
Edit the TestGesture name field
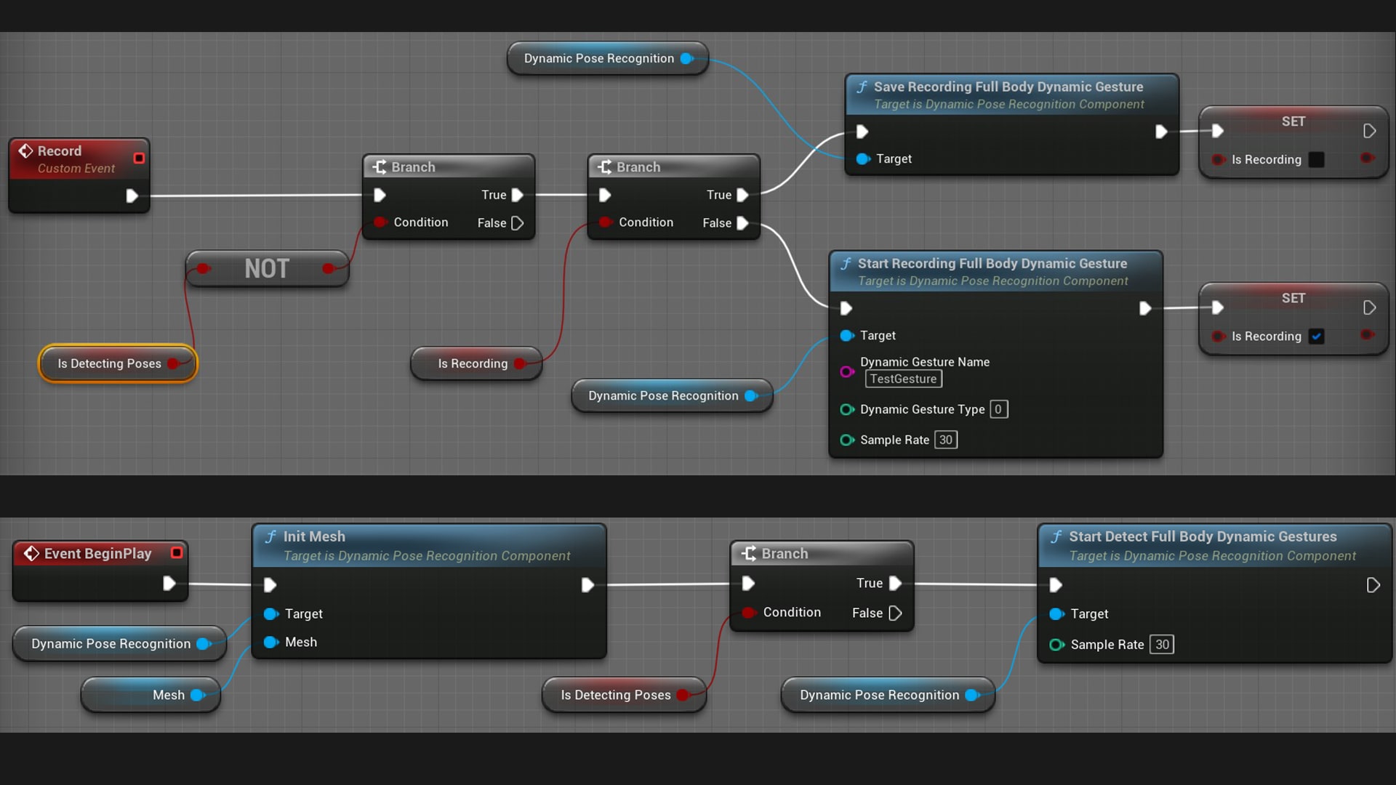click(x=903, y=379)
